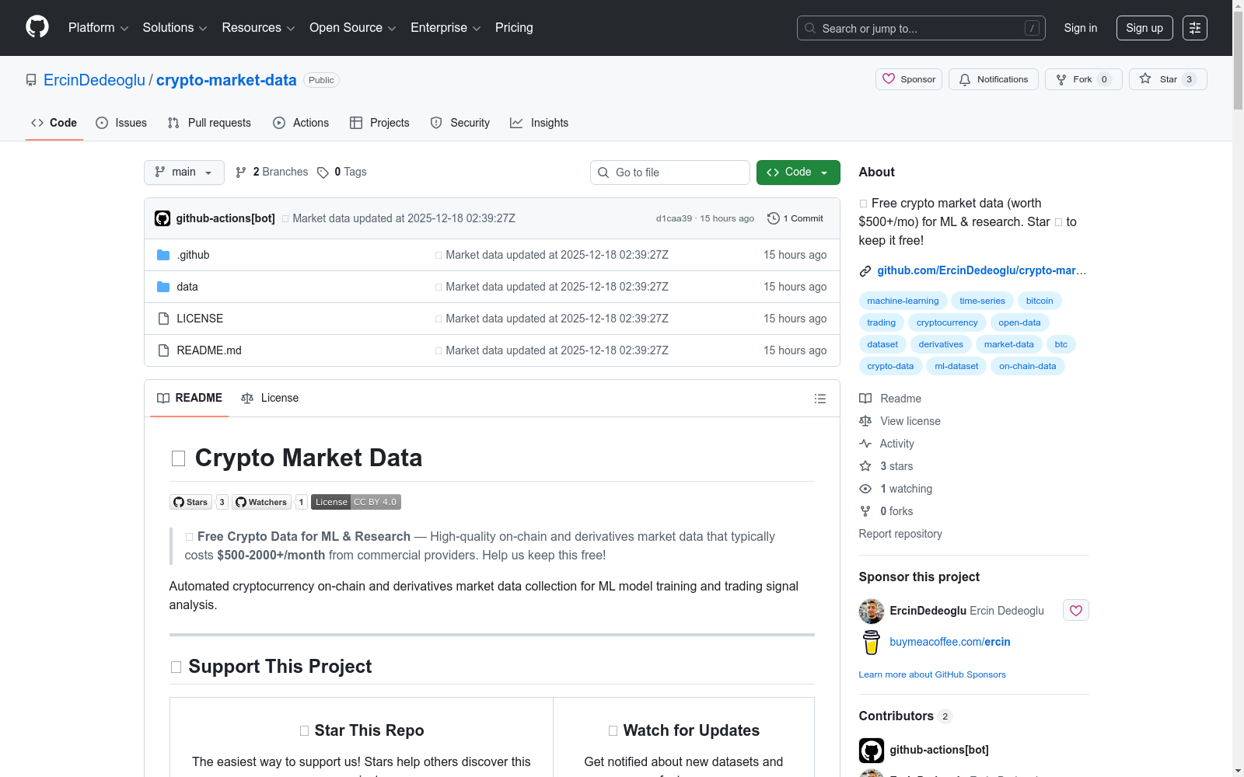Click the Watchers badge in README

click(270, 502)
